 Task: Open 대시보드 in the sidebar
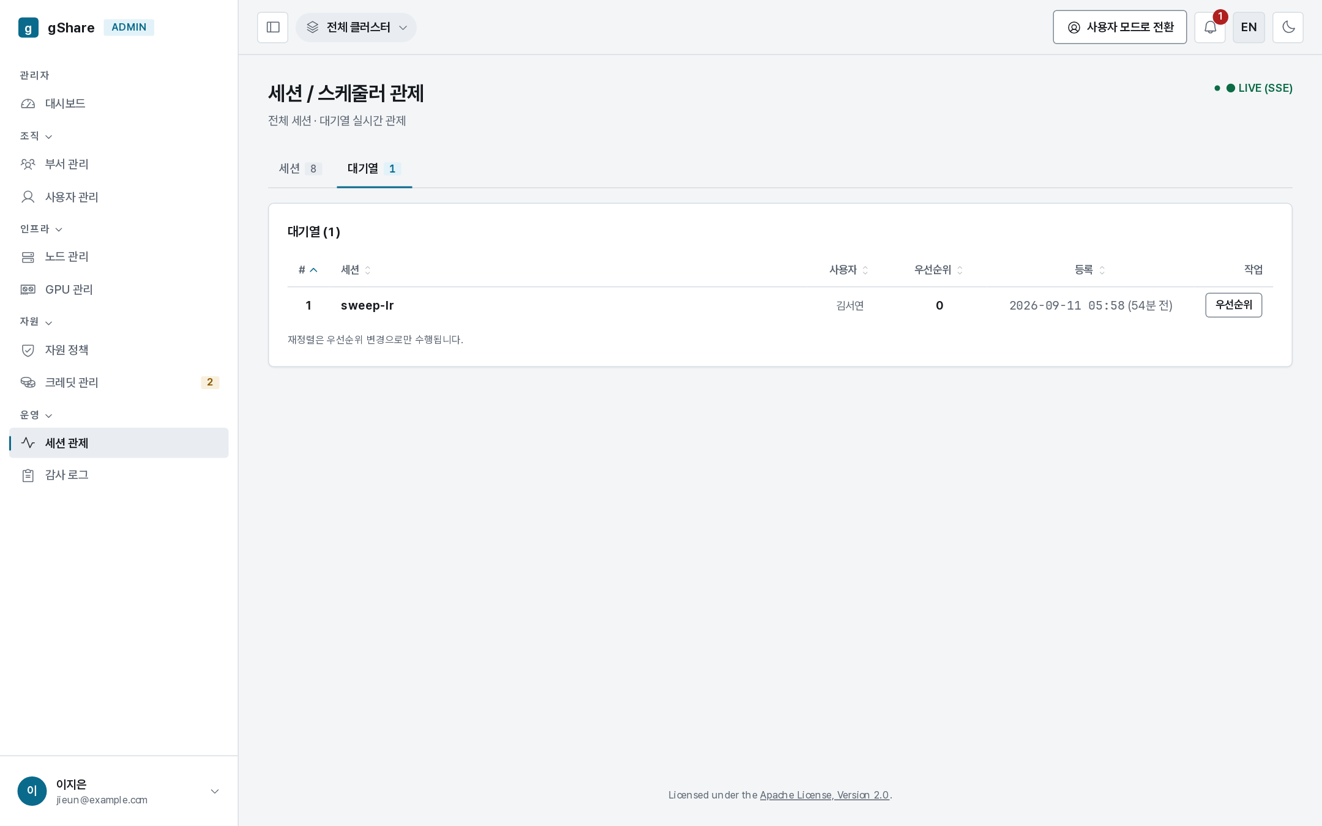click(119, 103)
